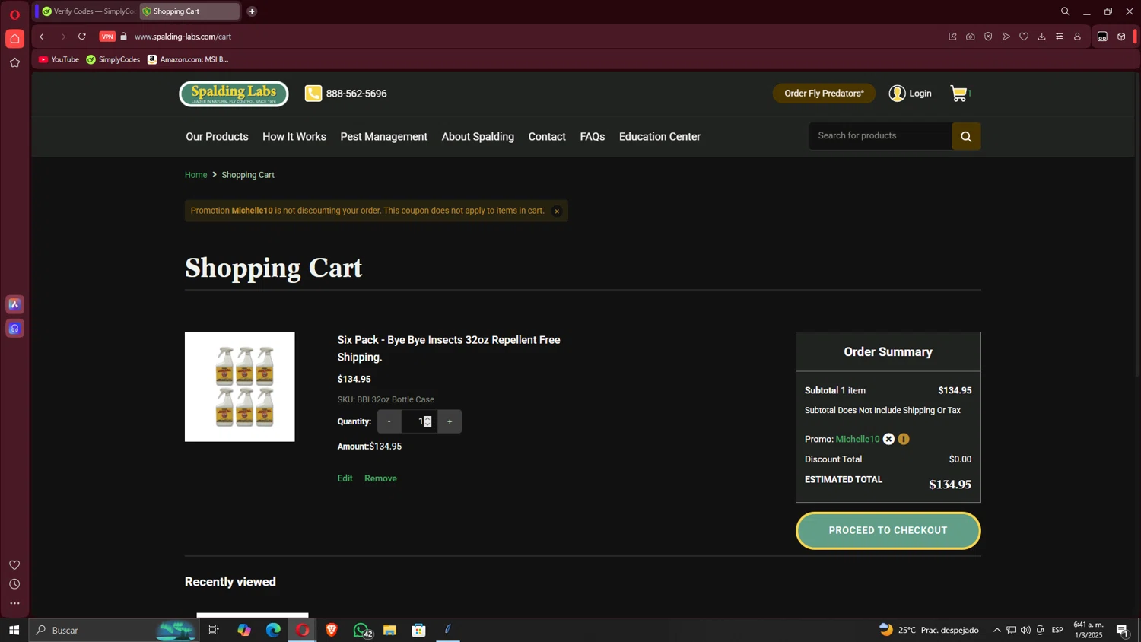Add page to bookmarks with heart icon
This screenshot has height=642, width=1141.
click(1024, 37)
